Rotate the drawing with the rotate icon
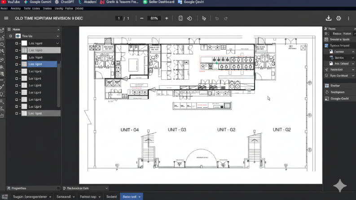This screenshot has height=200, width=356. (x=189, y=18)
